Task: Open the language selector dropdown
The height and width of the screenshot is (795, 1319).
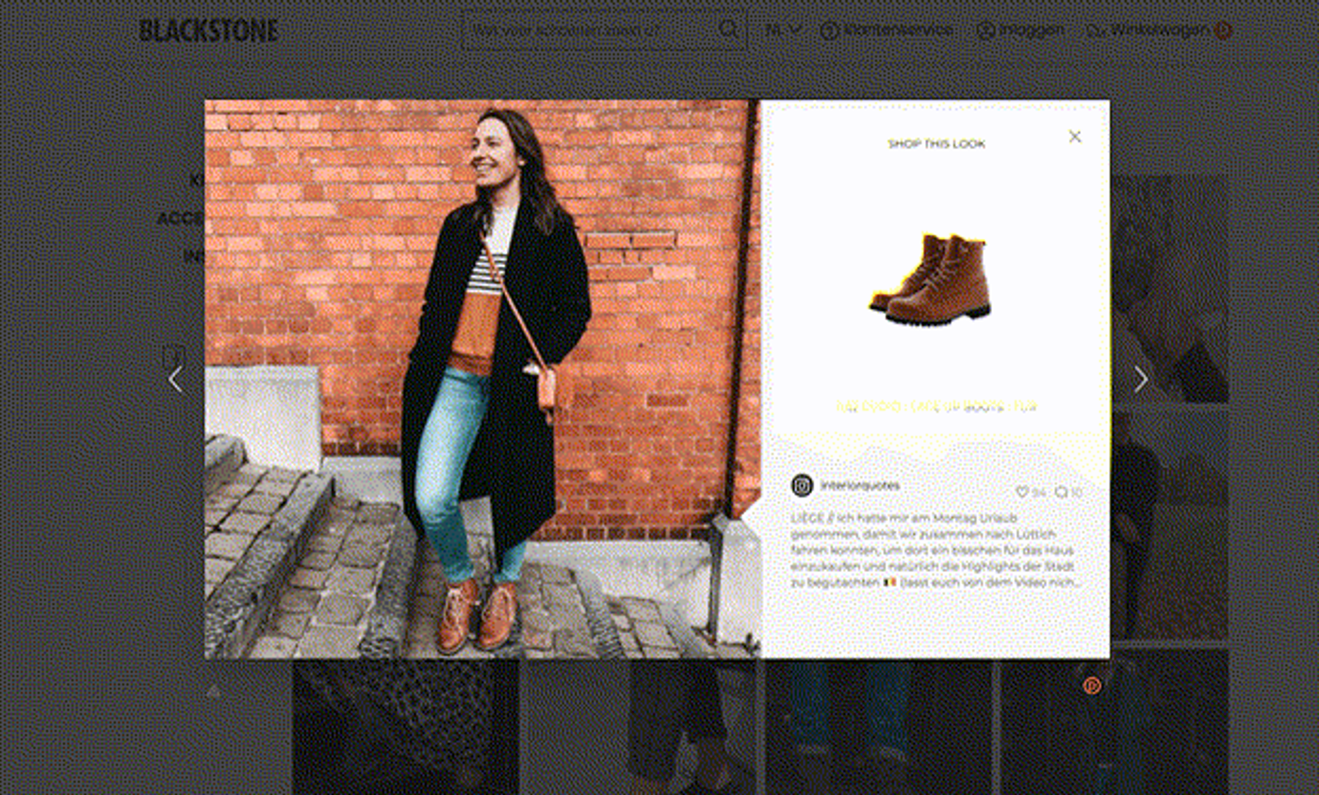Action: click(783, 30)
